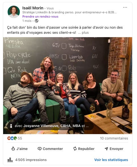
Task: Click the impressions bar chart icon
Action: coord(10,160)
